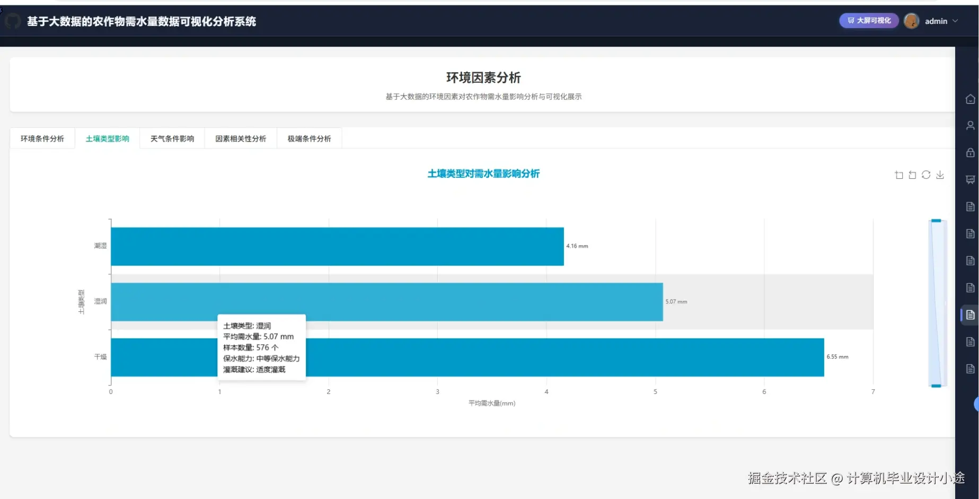The width and height of the screenshot is (979, 499).
Task: Click tooltip line 样本数量: 576 个
Action: (x=251, y=348)
